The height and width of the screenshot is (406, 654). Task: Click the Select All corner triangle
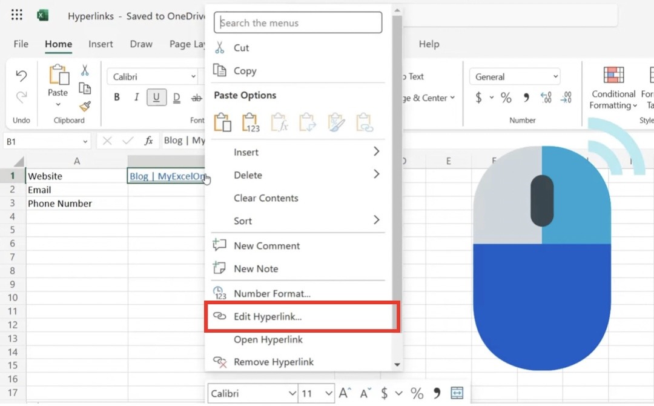18,161
